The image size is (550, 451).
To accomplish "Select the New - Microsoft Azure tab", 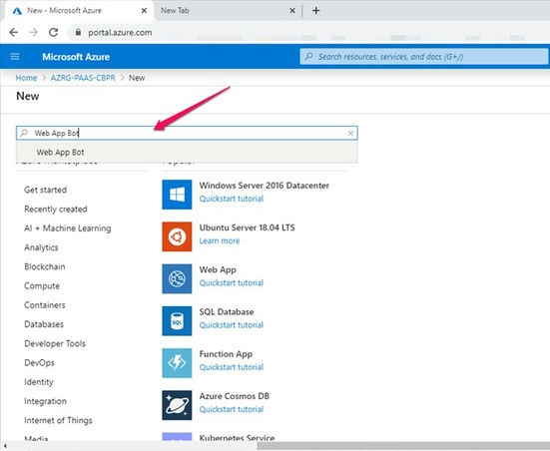I will 80,11.
